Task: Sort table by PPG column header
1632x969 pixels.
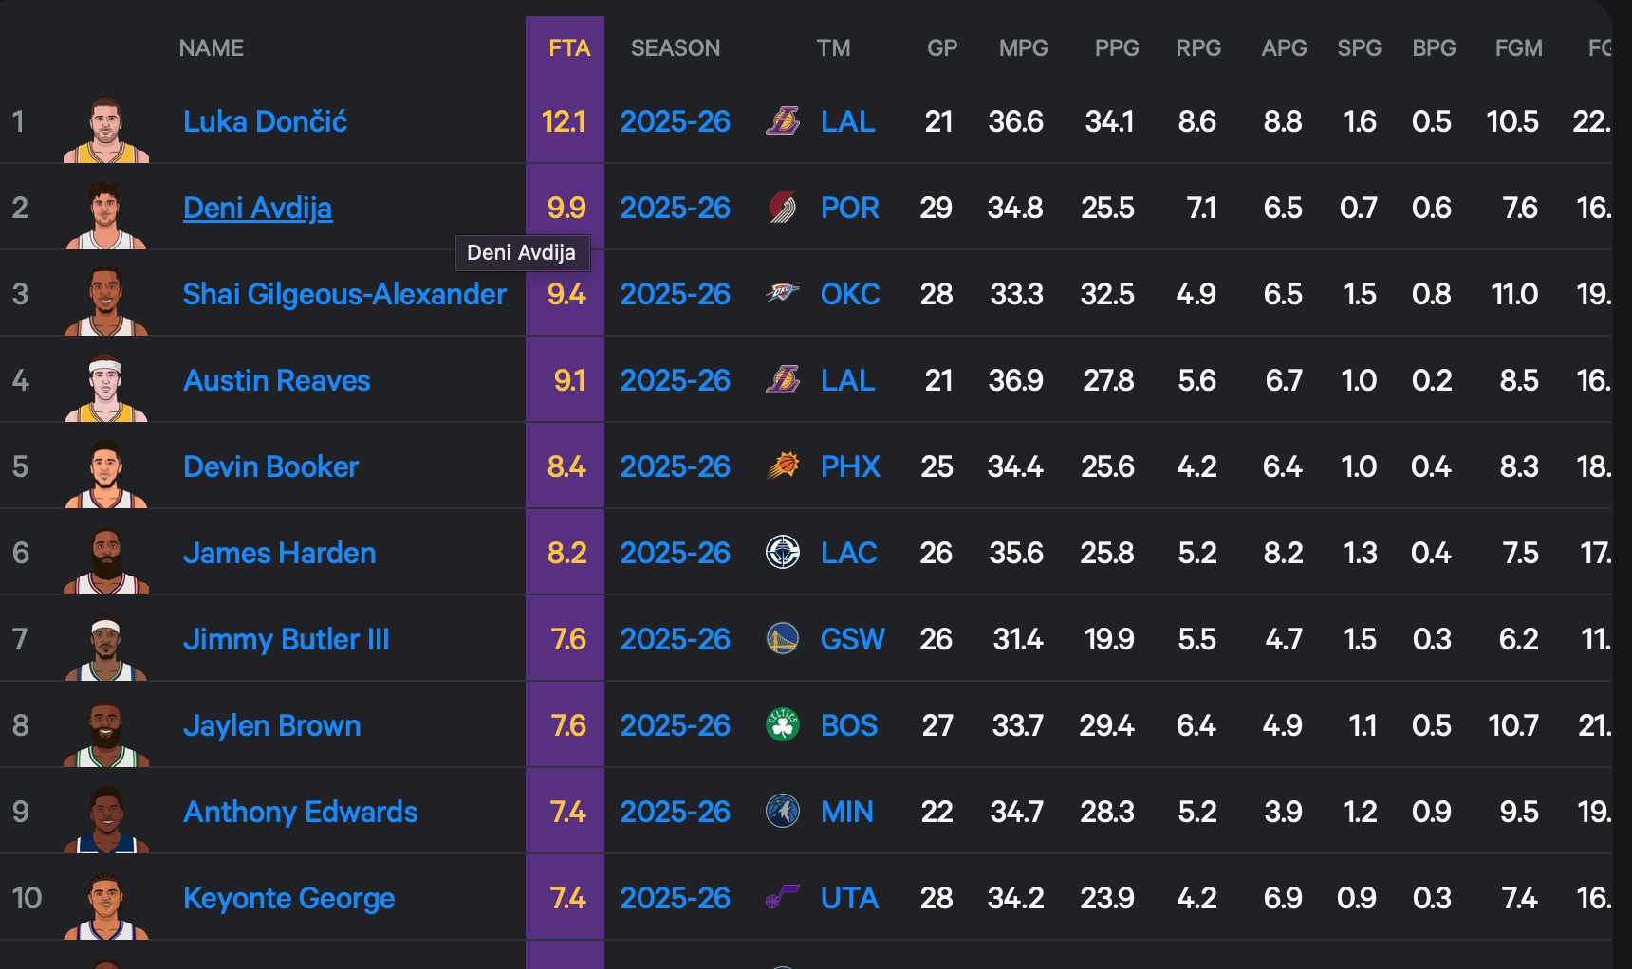Action: [1117, 48]
